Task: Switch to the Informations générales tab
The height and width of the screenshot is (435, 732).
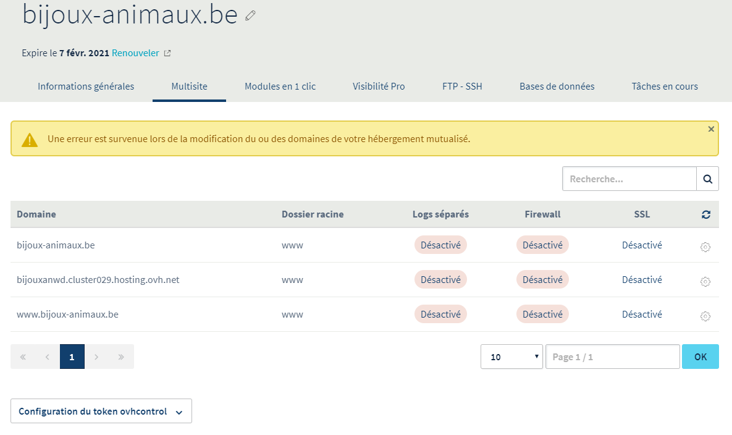Action: 86,87
